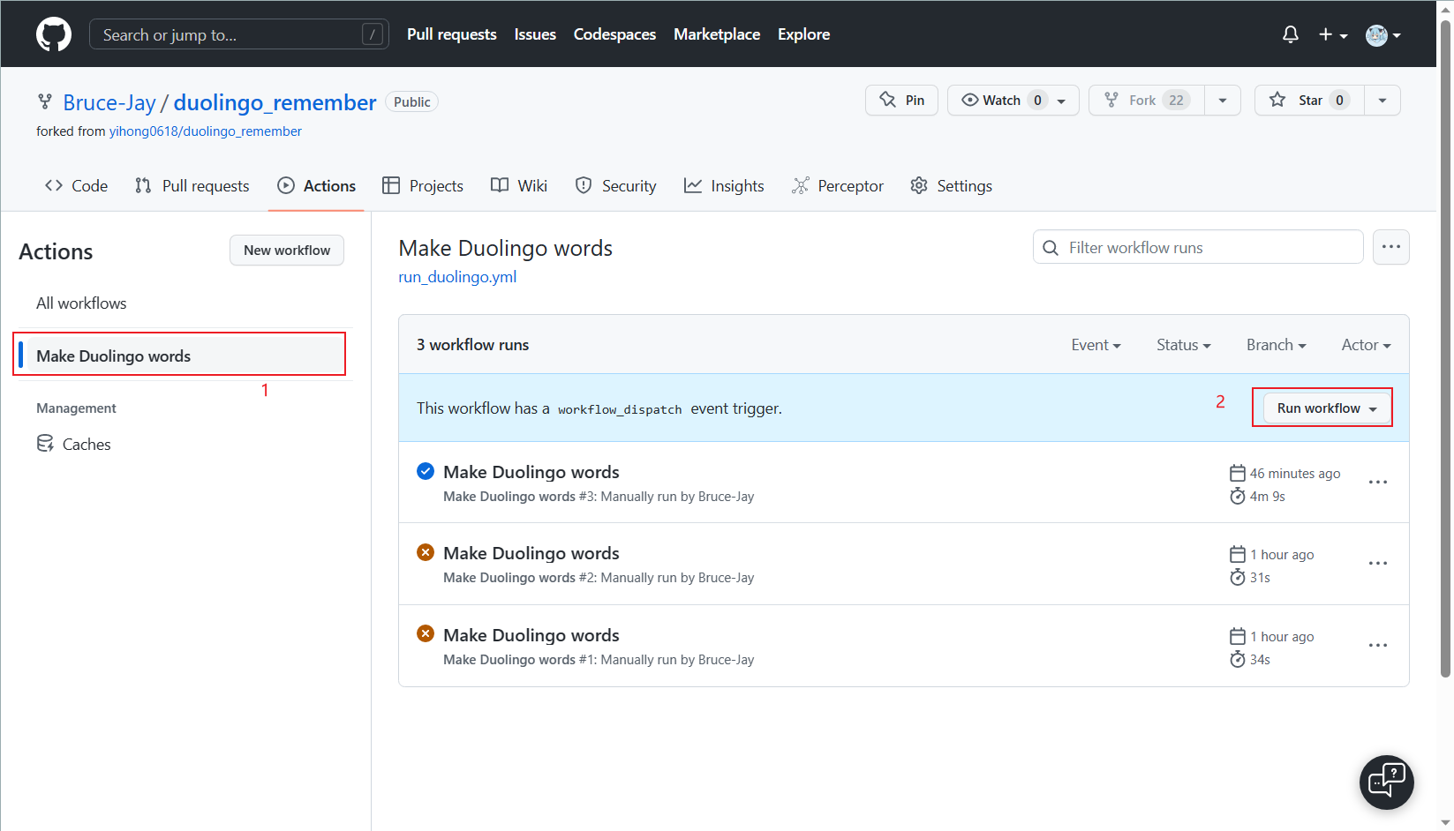Go to Pull requests in top navigation
Image resolution: width=1454 pixels, height=831 pixels.
[452, 34]
